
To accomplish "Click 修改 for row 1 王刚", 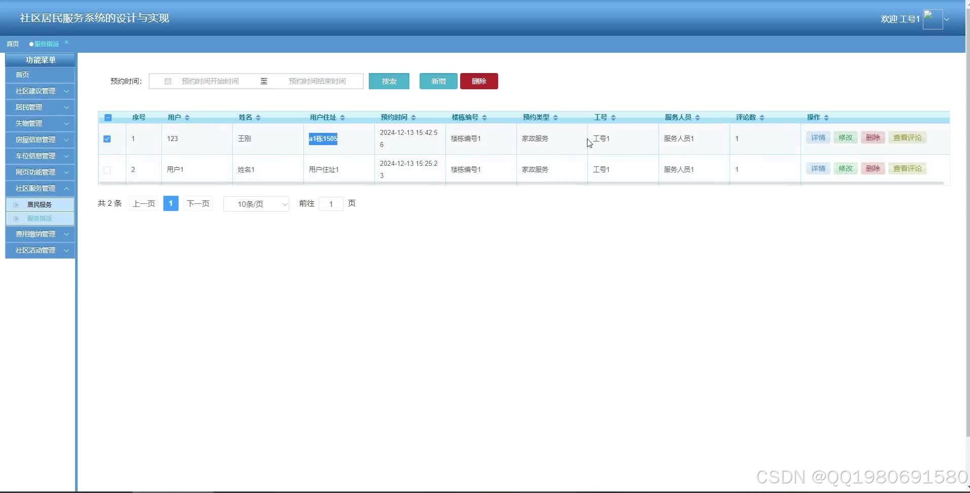I will (846, 138).
